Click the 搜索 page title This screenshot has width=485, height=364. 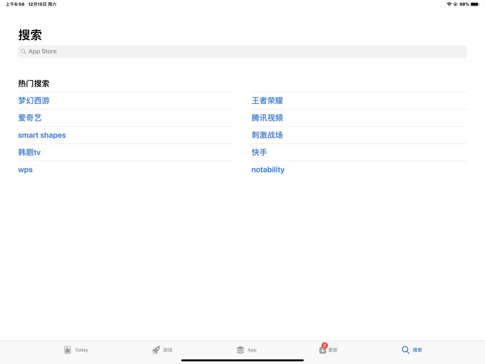click(x=30, y=35)
